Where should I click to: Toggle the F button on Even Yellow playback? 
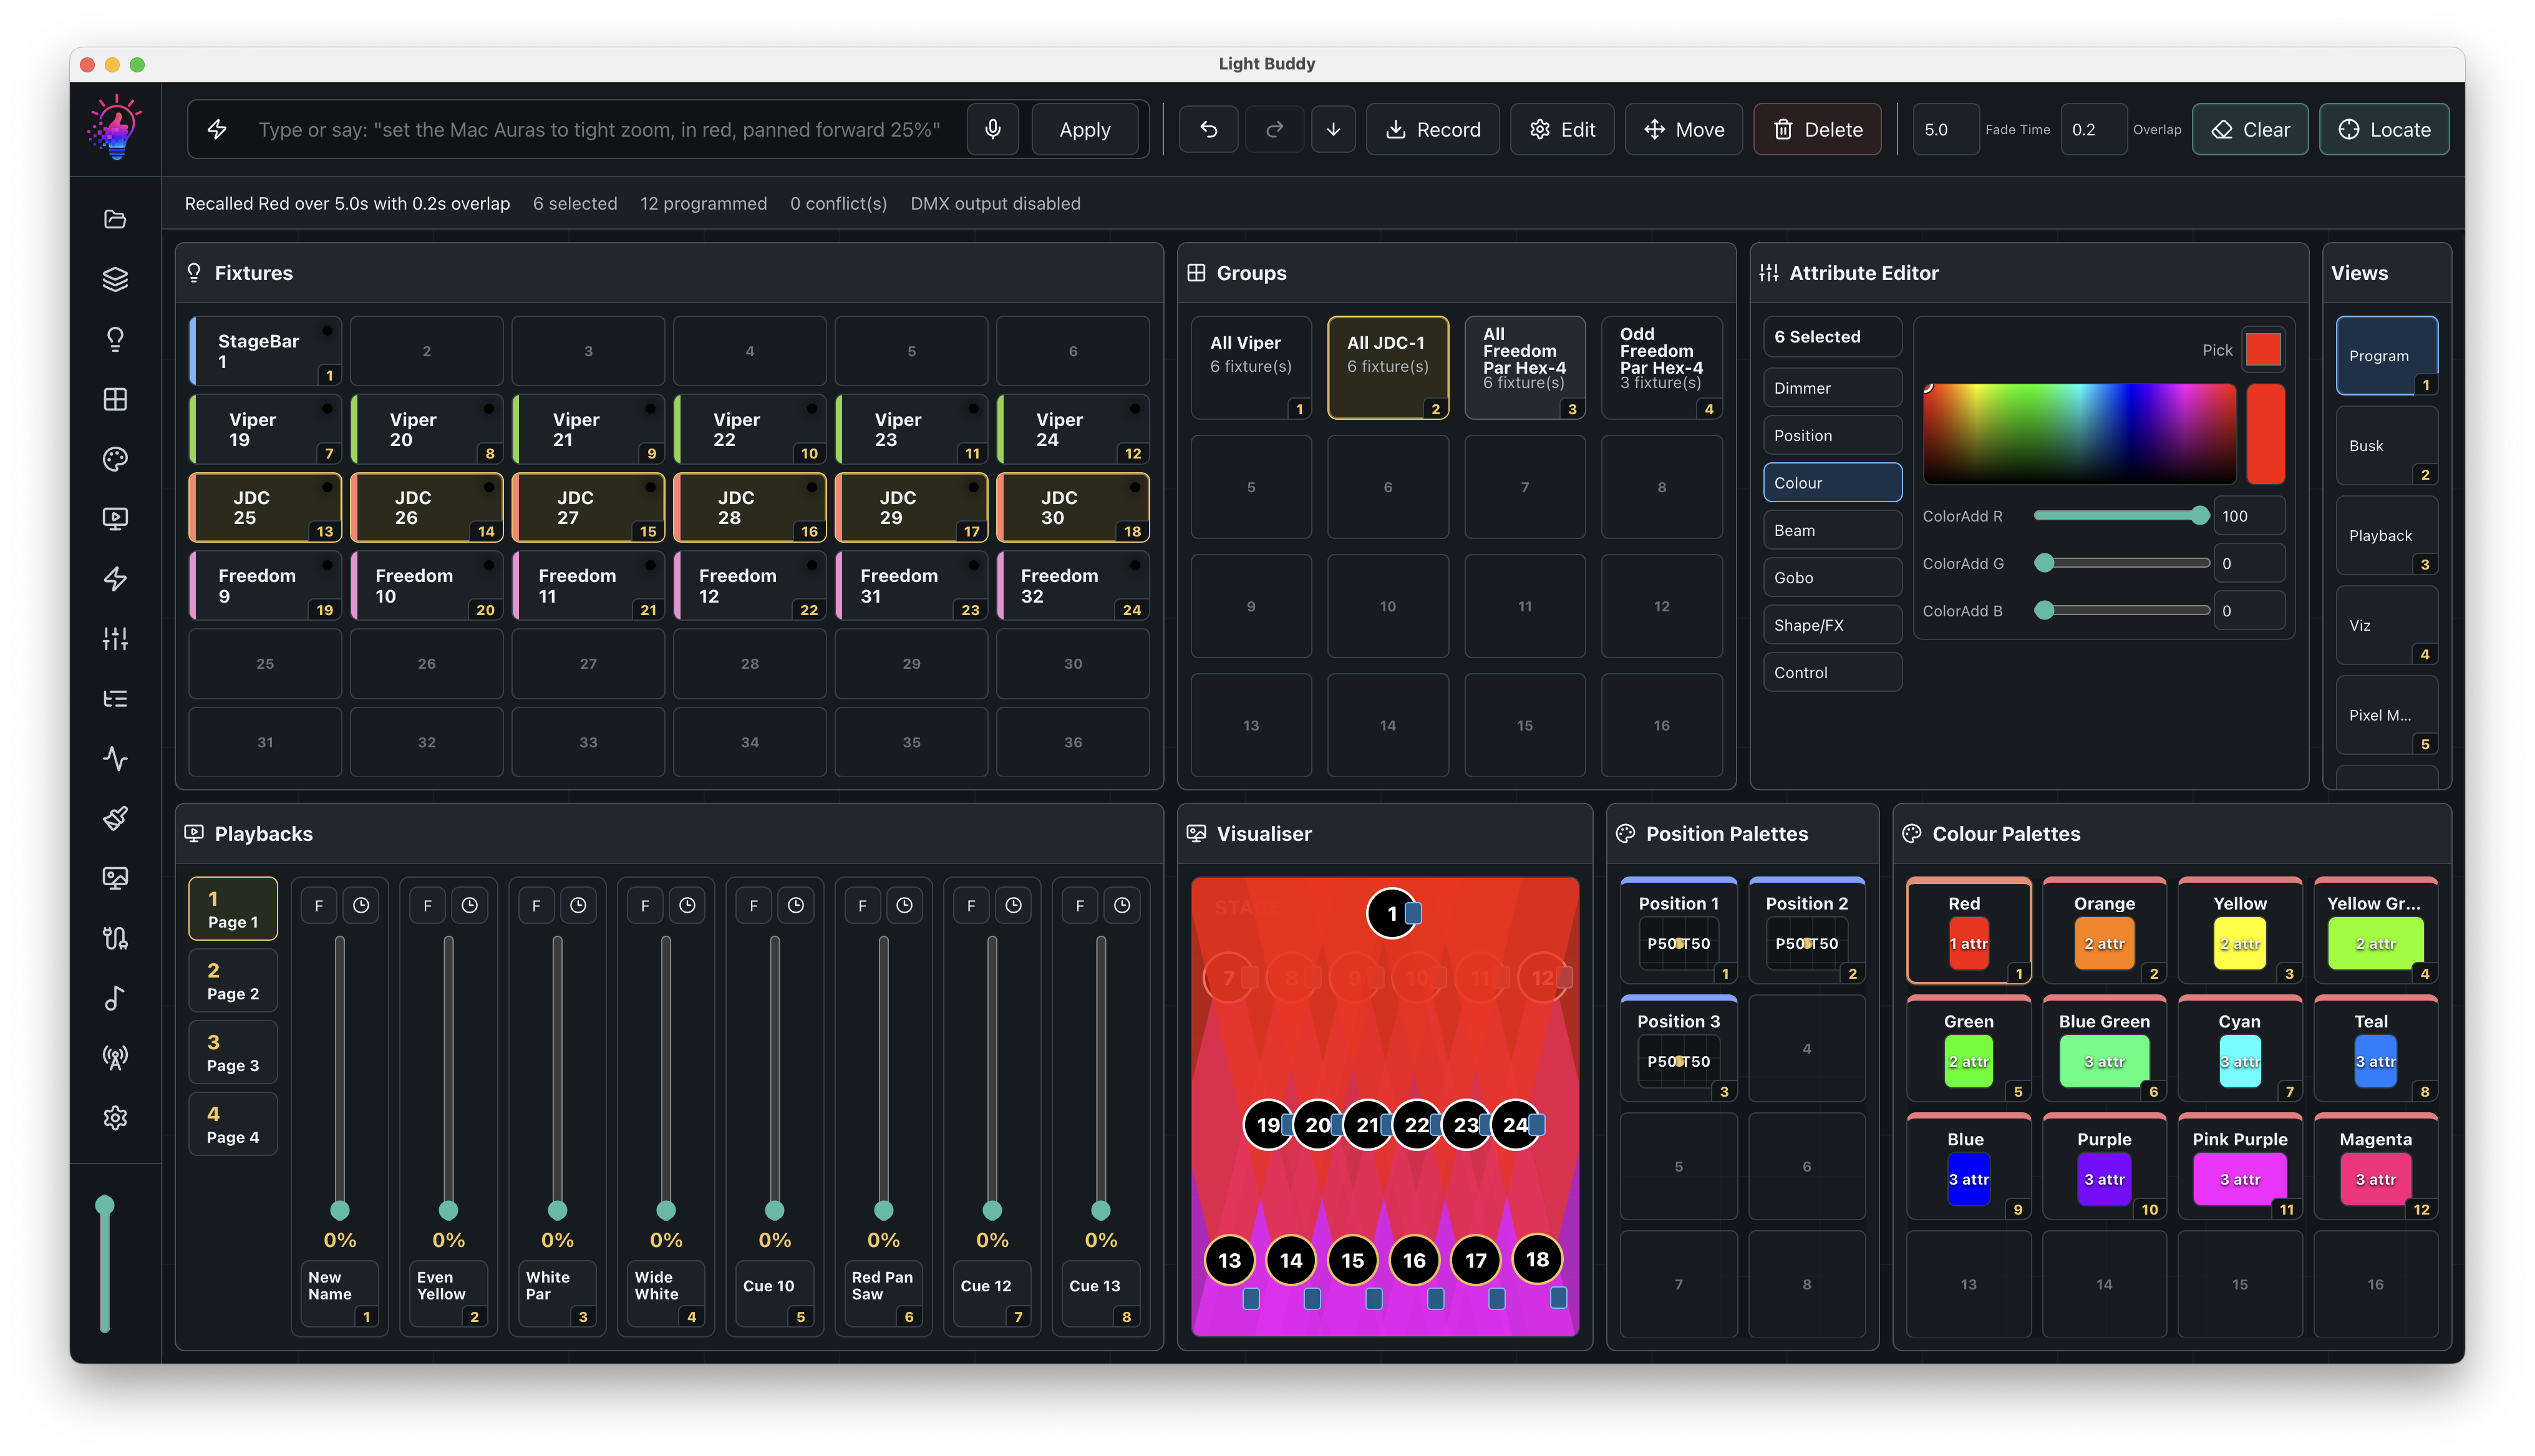click(x=428, y=905)
